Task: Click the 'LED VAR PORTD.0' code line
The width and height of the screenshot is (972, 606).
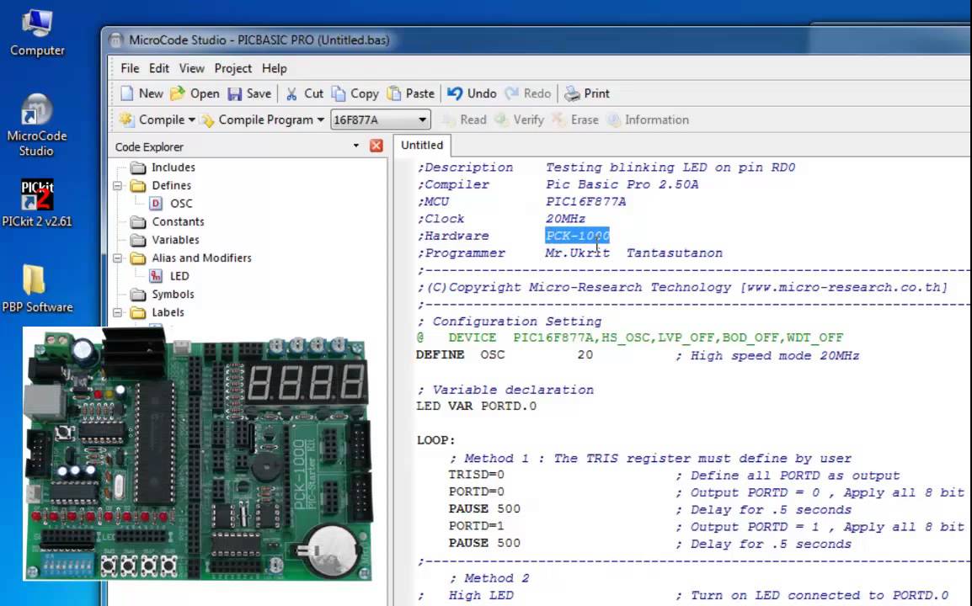Action: (476, 406)
